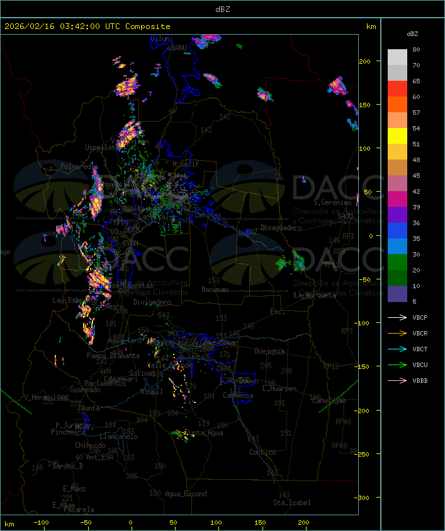Screen dimensions: 445x531
Task: Pick the light orange 57–54 dBZ swatch
Action: click(x=397, y=120)
